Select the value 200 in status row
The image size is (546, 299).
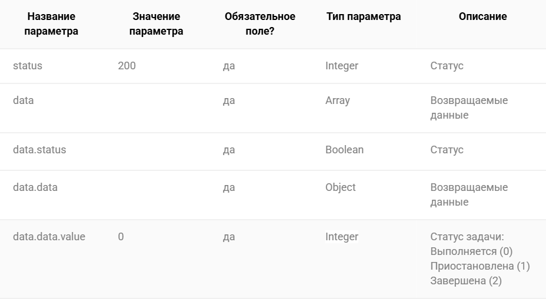click(126, 66)
